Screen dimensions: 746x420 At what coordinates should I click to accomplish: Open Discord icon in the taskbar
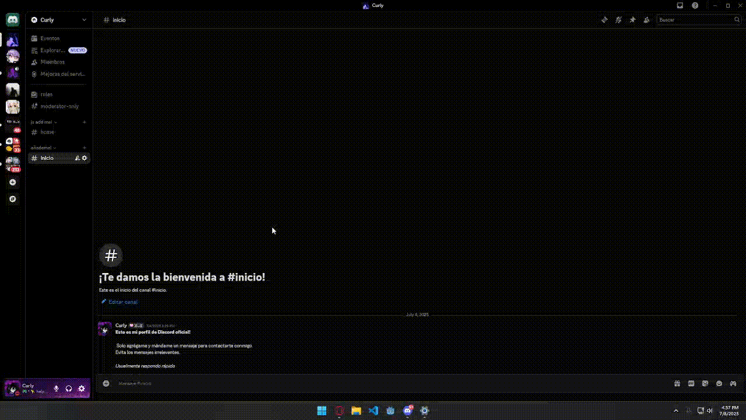[408, 411]
